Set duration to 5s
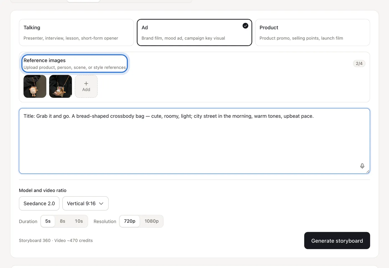The width and height of the screenshot is (389, 268). coord(48,221)
